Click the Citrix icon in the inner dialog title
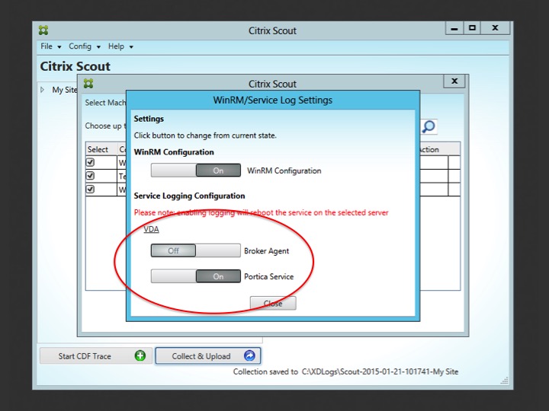549x411 pixels. (88, 84)
